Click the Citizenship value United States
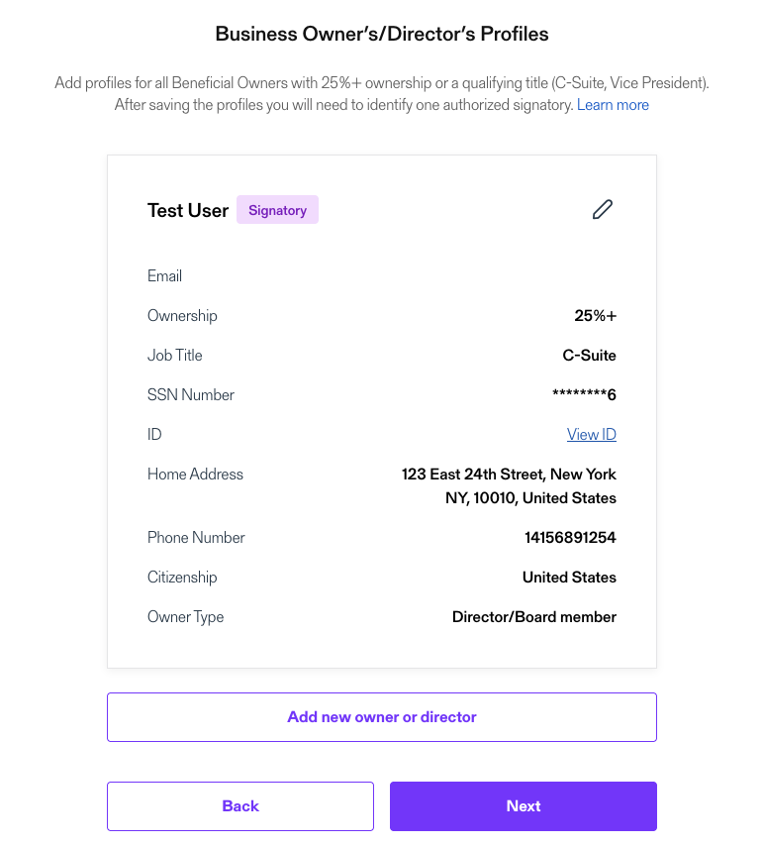Viewport: 763px width, 846px height. 569,577
